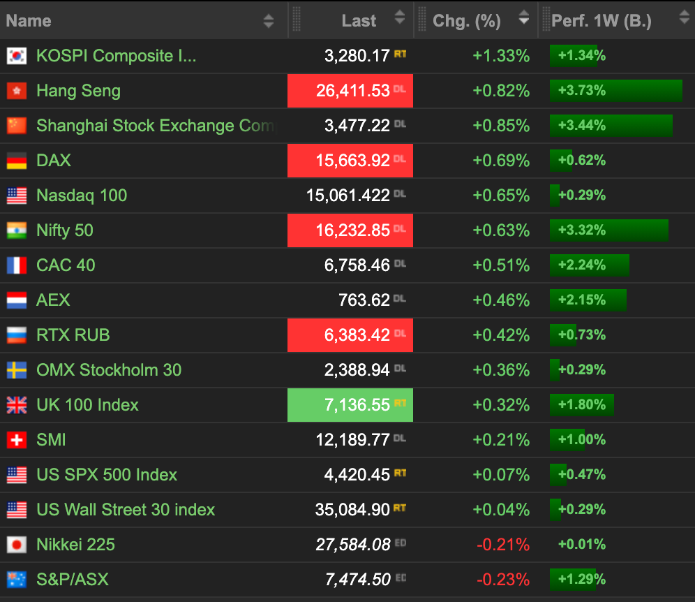This screenshot has width=695, height=602.
Task: Open Shanghai Stock Exchange Composite link
Action: [x=156, y=126]
